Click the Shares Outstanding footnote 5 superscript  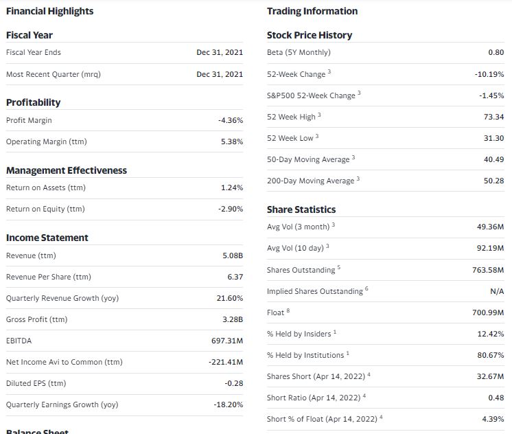pyautogui.click(x=338, y=267)
